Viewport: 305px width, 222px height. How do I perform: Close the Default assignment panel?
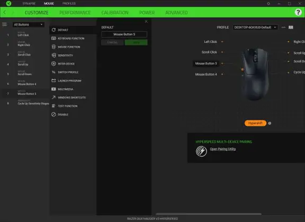click(x=146, y=21)
